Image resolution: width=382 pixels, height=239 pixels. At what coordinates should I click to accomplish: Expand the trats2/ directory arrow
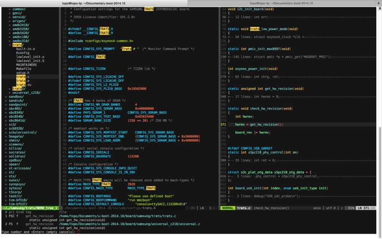point(10,89)
